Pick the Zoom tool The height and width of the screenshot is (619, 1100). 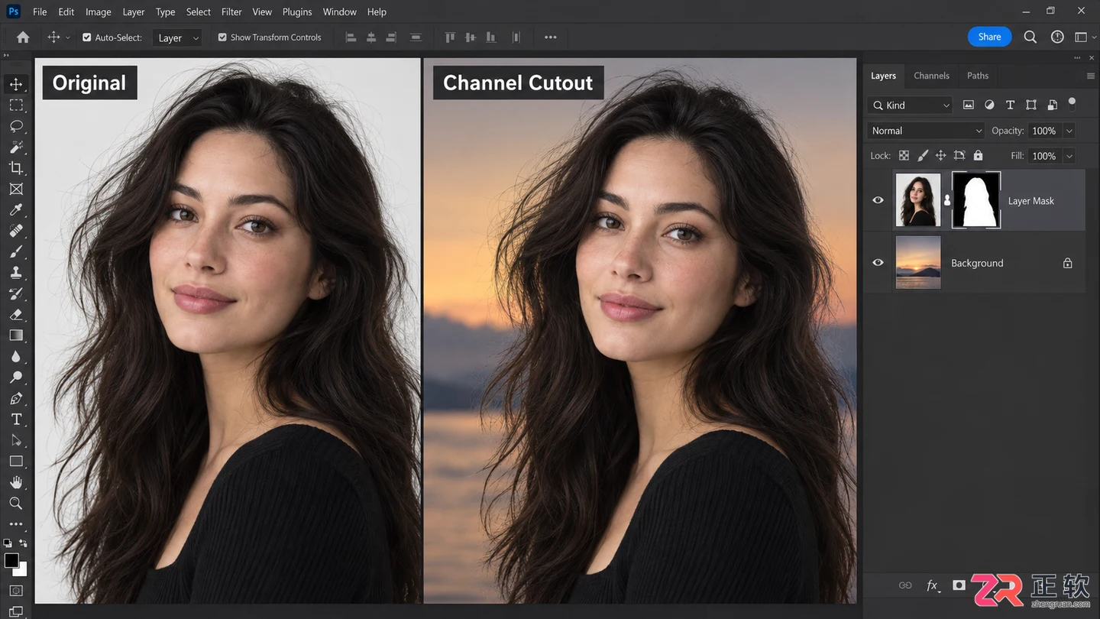click(16, 503)
